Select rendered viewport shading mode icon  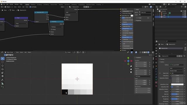click(x=148, y=52)
